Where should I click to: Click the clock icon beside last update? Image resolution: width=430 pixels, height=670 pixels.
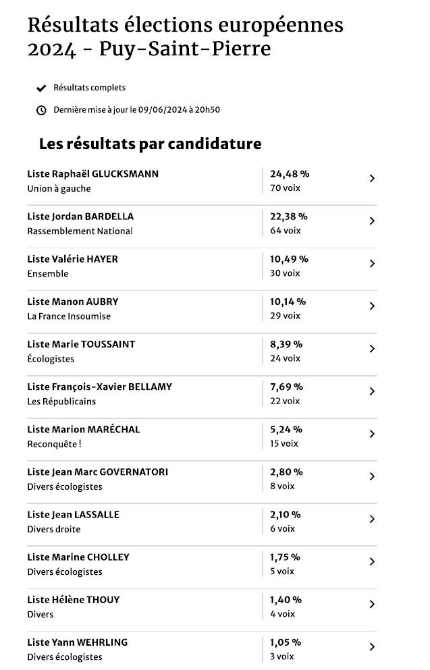[x=41, y=110]
